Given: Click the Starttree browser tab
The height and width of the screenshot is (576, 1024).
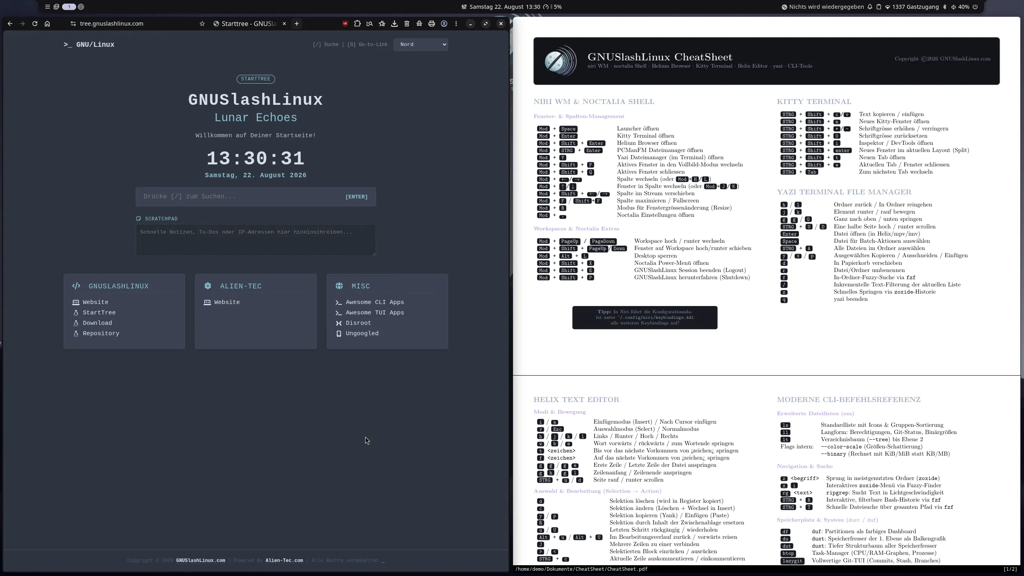Looking at the screenshot, I should tap(249, 24).
